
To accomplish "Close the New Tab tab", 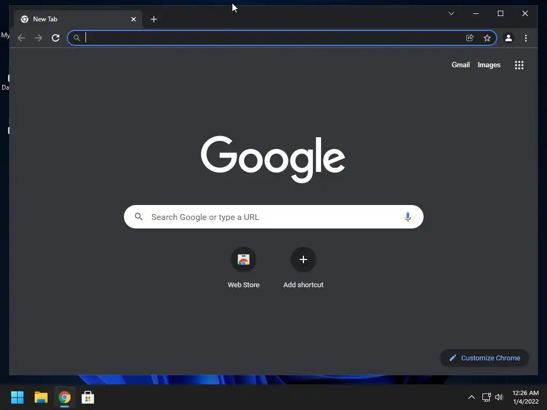I will click(133, 19).
